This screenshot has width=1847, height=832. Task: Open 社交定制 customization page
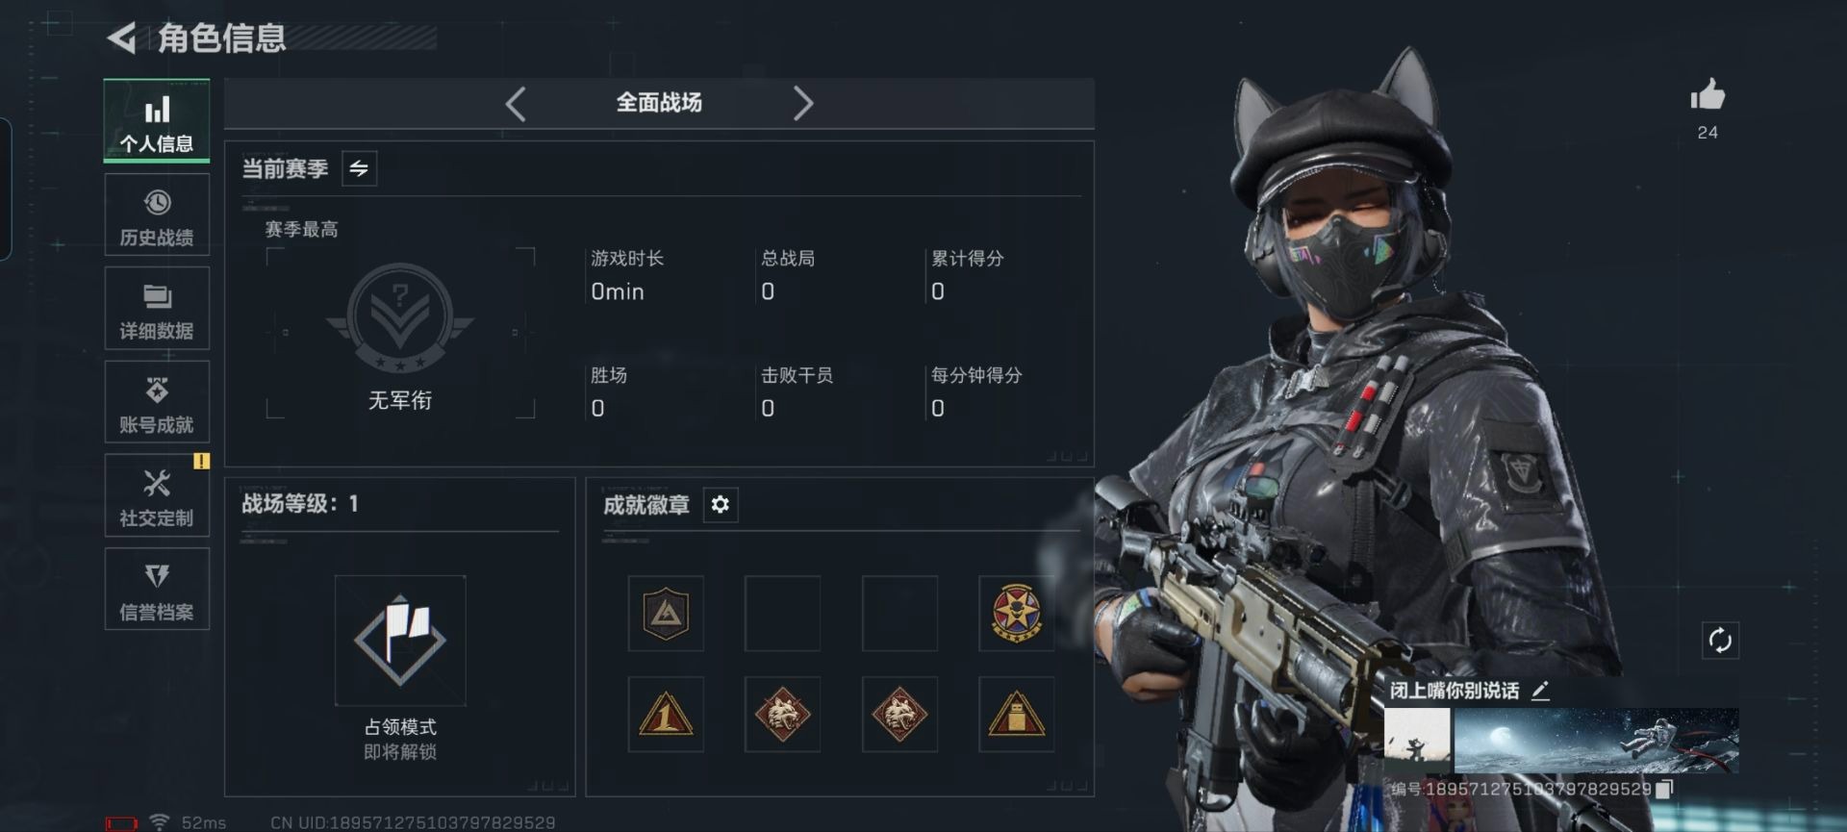(157, 495)
